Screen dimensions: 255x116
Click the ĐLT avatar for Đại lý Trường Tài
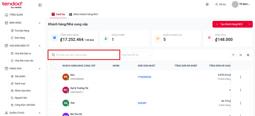click(66, 90)
